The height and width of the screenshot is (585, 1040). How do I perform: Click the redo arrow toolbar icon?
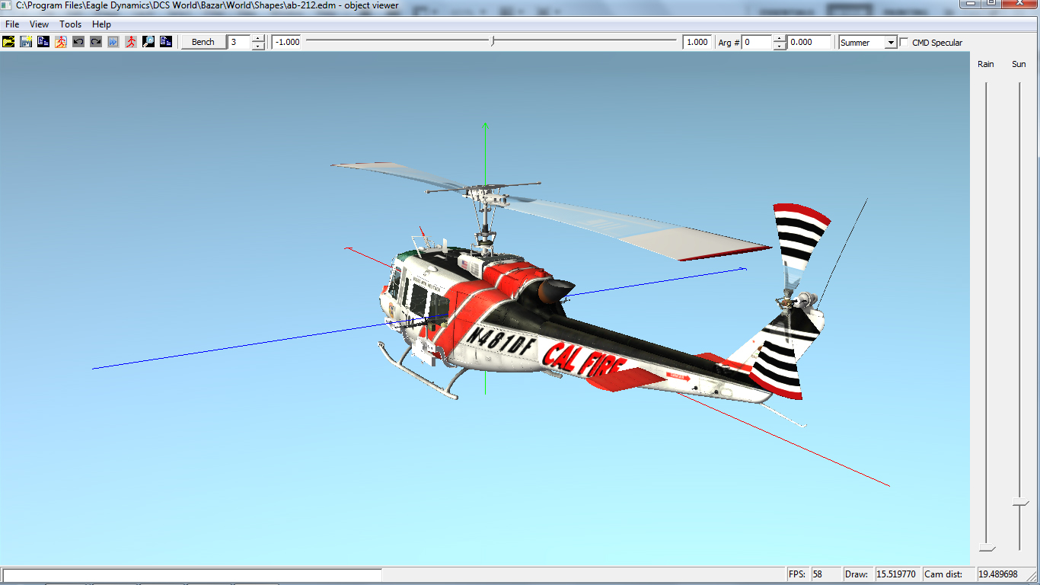coord(96,42)
